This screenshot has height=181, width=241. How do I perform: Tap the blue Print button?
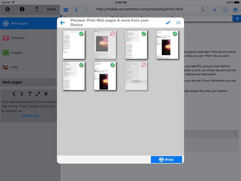(167, 160)
